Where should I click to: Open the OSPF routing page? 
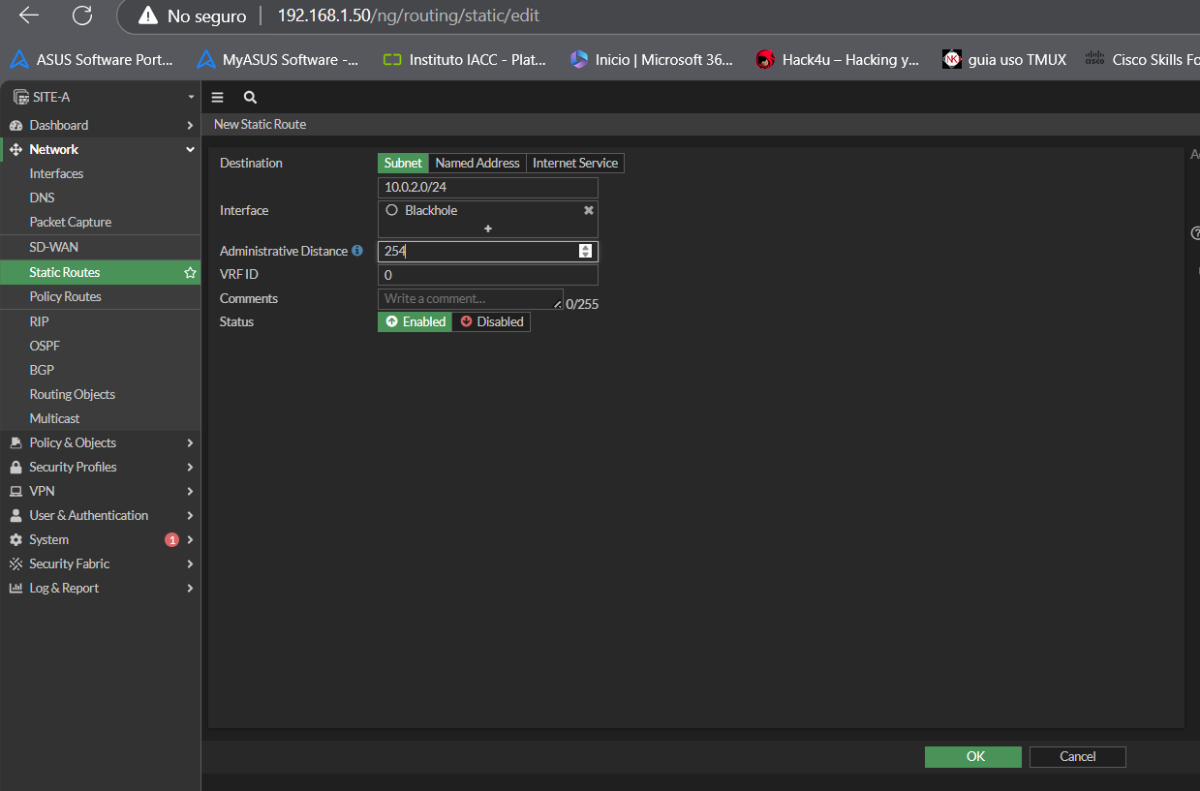coord(44,346)
